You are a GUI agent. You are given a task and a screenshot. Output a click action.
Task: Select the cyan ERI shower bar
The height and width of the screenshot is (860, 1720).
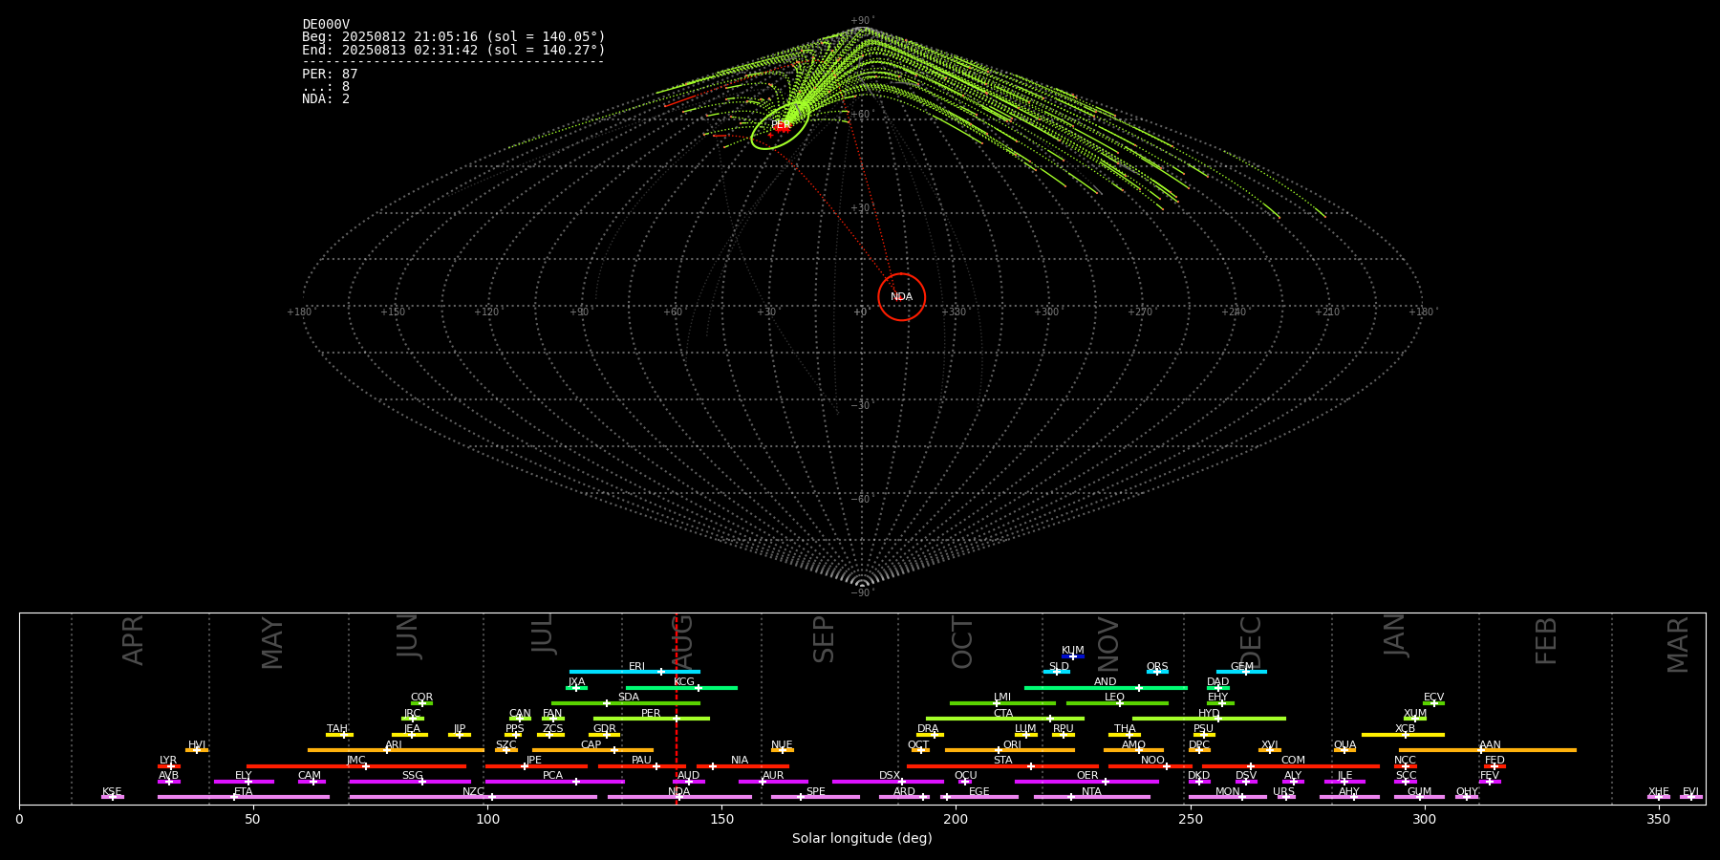point(634,672)
